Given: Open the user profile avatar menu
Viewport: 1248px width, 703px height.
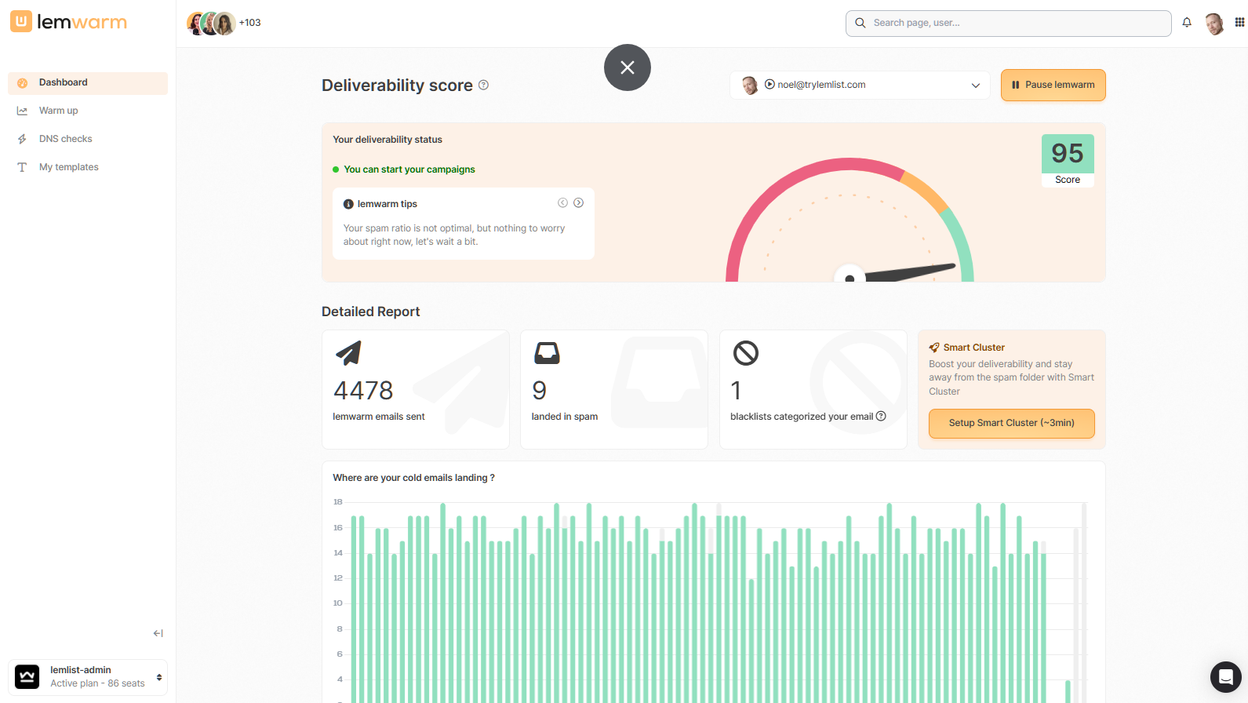Looking at the screenshot, I should pyautogui.click(x=1214, y=24).
